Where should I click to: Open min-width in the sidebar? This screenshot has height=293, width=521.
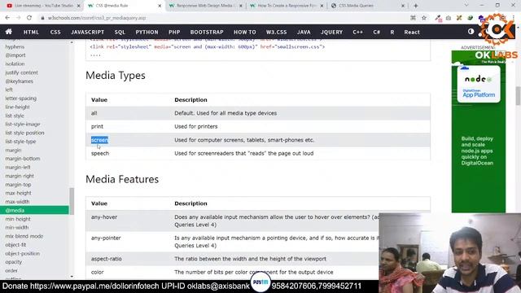tap(17, 228)
